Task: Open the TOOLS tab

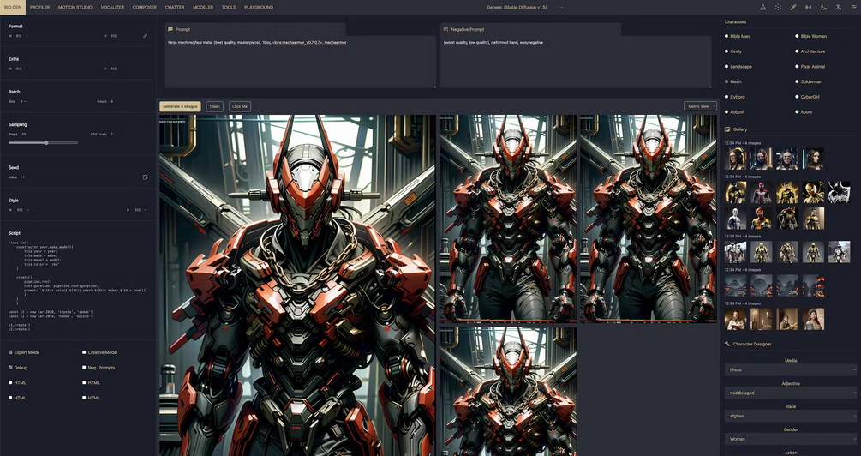Action: point(229,7)
